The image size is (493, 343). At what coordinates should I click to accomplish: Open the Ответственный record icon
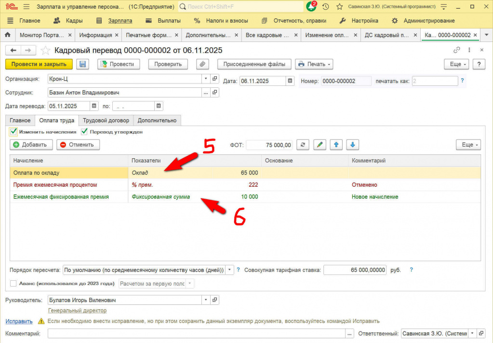pyautogui.click(x=481, y=333)
